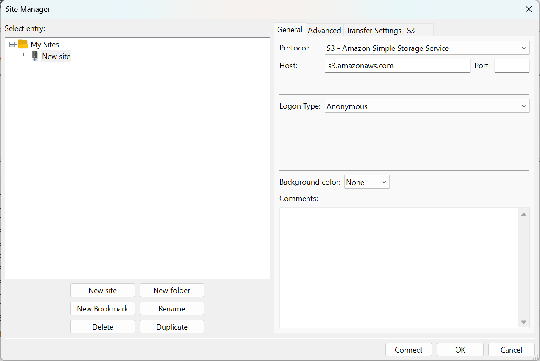
Task: Click the New site button
Action: [103, 290]
